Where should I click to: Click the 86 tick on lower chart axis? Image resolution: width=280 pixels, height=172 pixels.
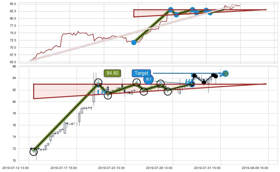point(14,66)
